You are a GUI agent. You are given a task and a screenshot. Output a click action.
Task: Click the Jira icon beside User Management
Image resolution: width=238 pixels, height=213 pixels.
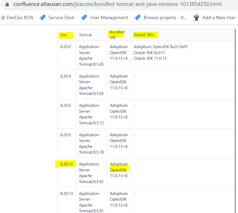coord(84,18)
